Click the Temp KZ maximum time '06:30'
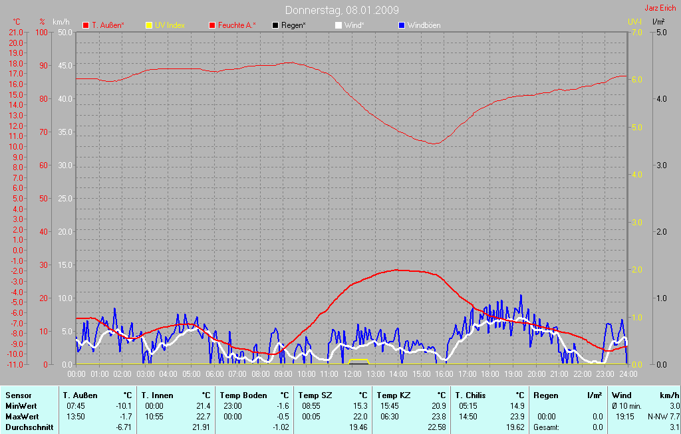Image resolution: width=681 pixels, height=434 pixels. (x=390, y=417)
